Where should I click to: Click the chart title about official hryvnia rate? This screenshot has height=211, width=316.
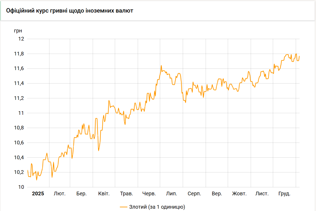(70, 11)
